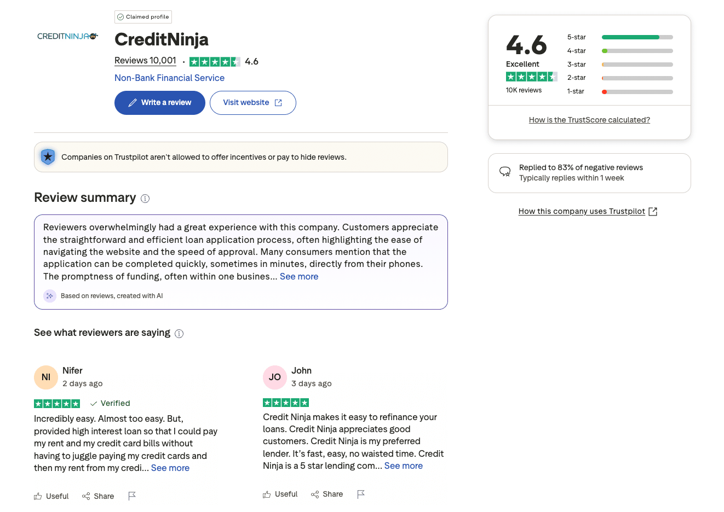Open the Review summary info icon
Image resolution: width=724 pixels, height=512 pixels.
(145, 199)
